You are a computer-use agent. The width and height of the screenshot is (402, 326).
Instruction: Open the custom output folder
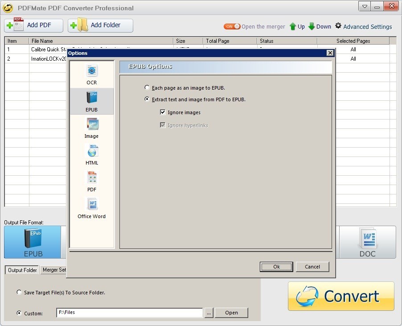click(231, 313)
